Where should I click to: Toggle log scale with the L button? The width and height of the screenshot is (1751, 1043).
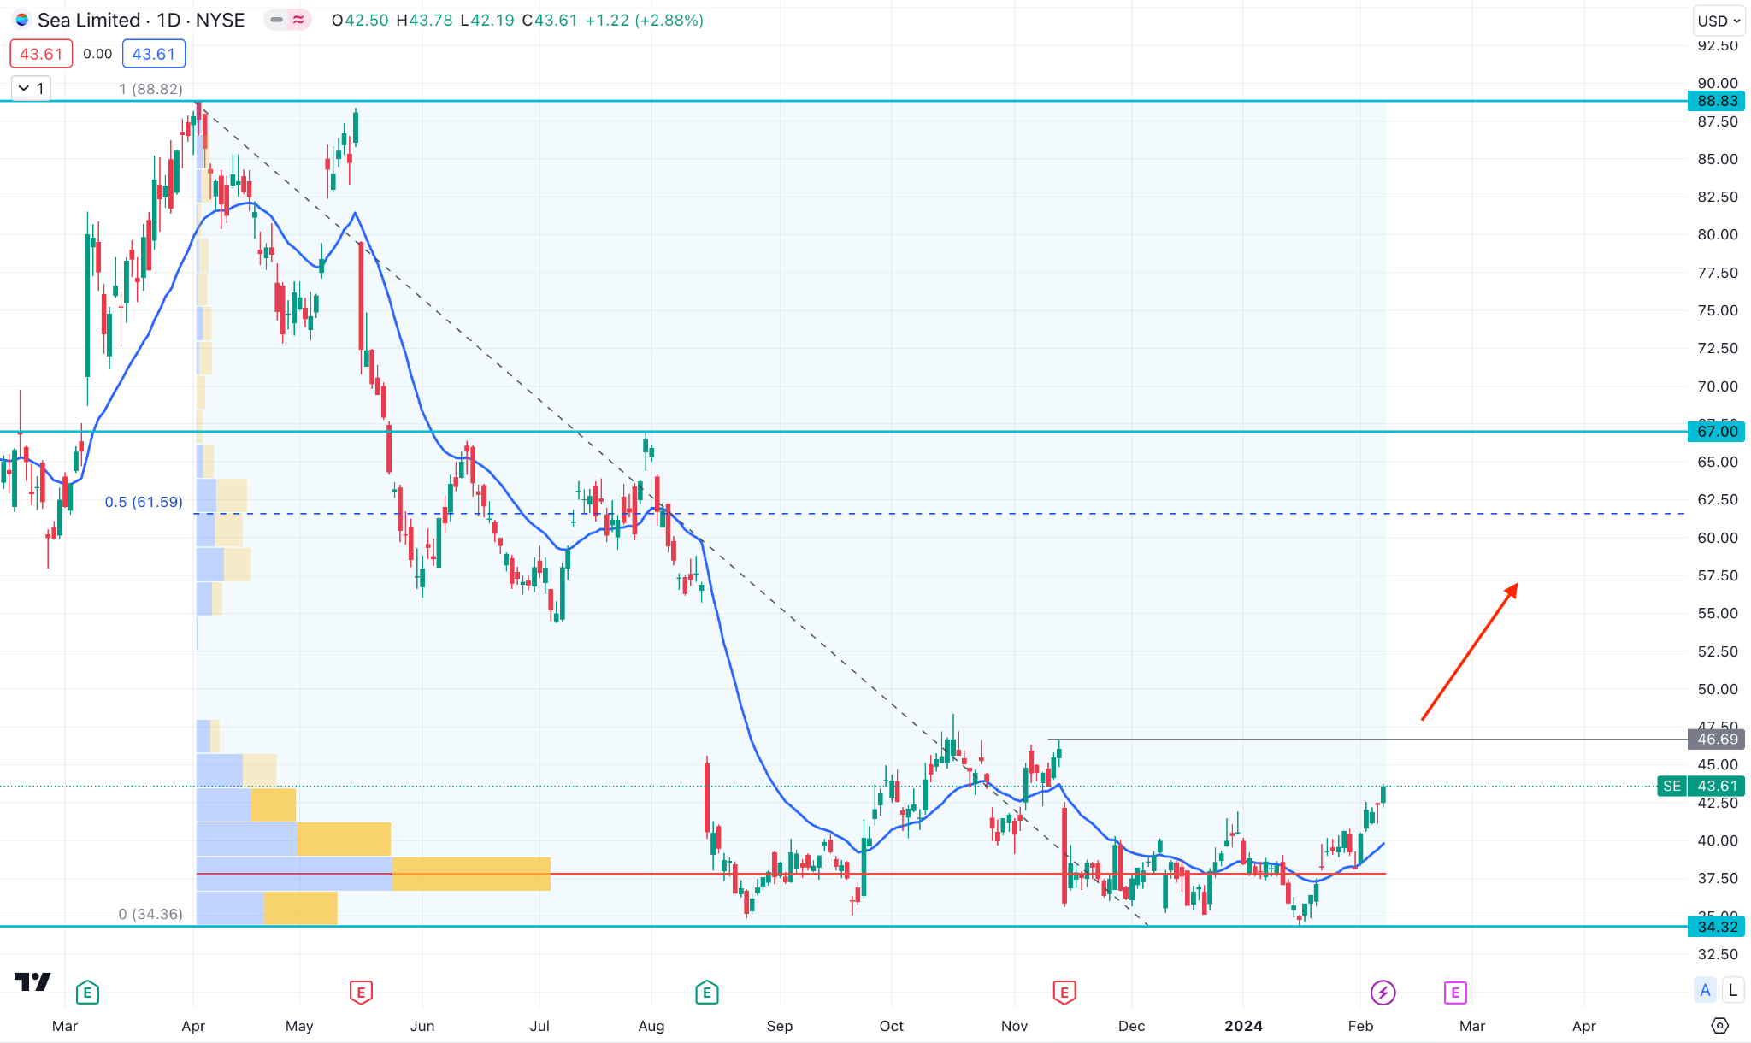tap(1732, 990)
